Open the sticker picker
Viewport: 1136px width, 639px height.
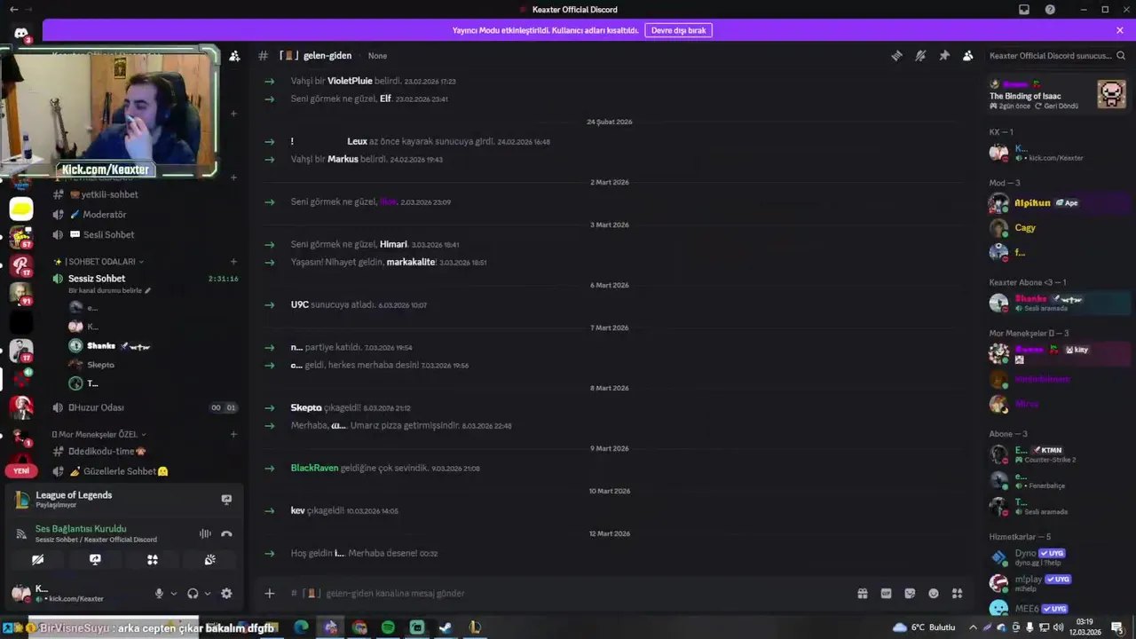click(x=910, y=594)
